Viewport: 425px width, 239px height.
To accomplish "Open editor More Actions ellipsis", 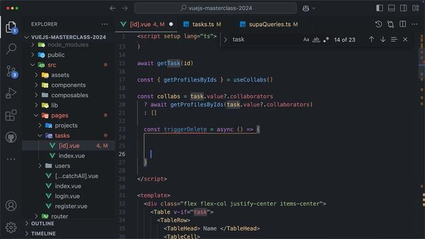I will point(414,24).
